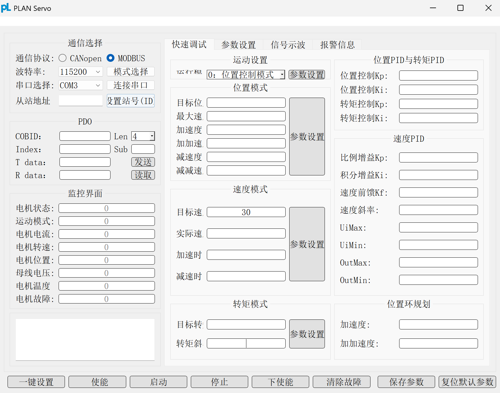Viewport: 500px width, 393px height.
Task: Open the 位置控制模式 run mode dropdown
Action: click(246, 74)
